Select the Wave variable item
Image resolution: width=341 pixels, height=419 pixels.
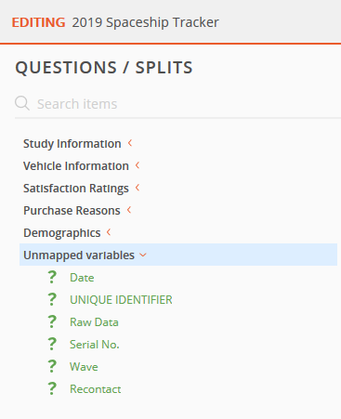(84, 367)
